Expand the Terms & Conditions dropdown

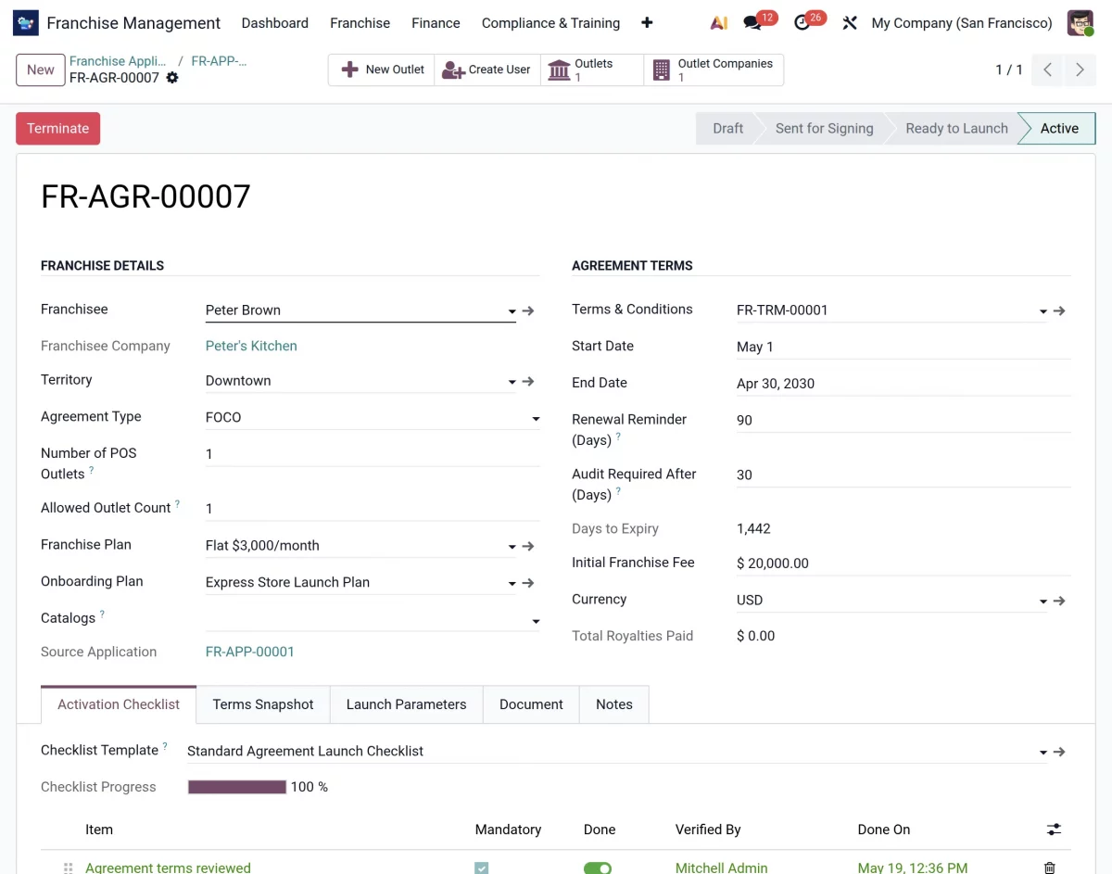click(x=1043, y=311)
